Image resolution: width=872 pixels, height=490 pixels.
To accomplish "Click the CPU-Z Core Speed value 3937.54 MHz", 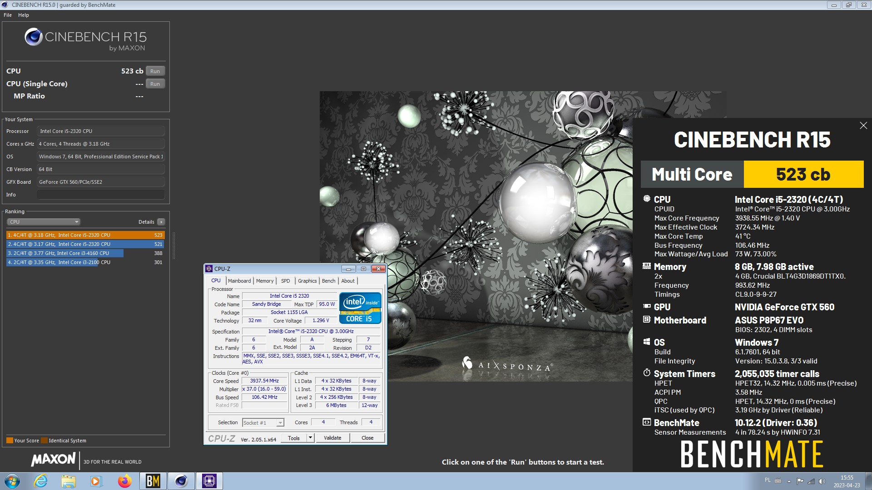I will (265, 381).
